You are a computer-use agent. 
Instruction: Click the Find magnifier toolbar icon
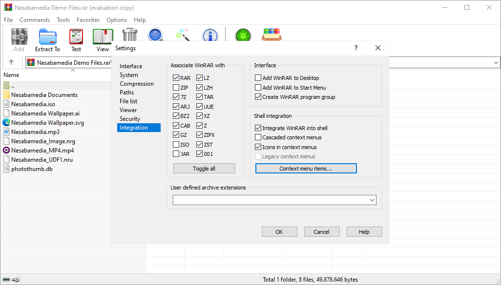pos(156,35)
